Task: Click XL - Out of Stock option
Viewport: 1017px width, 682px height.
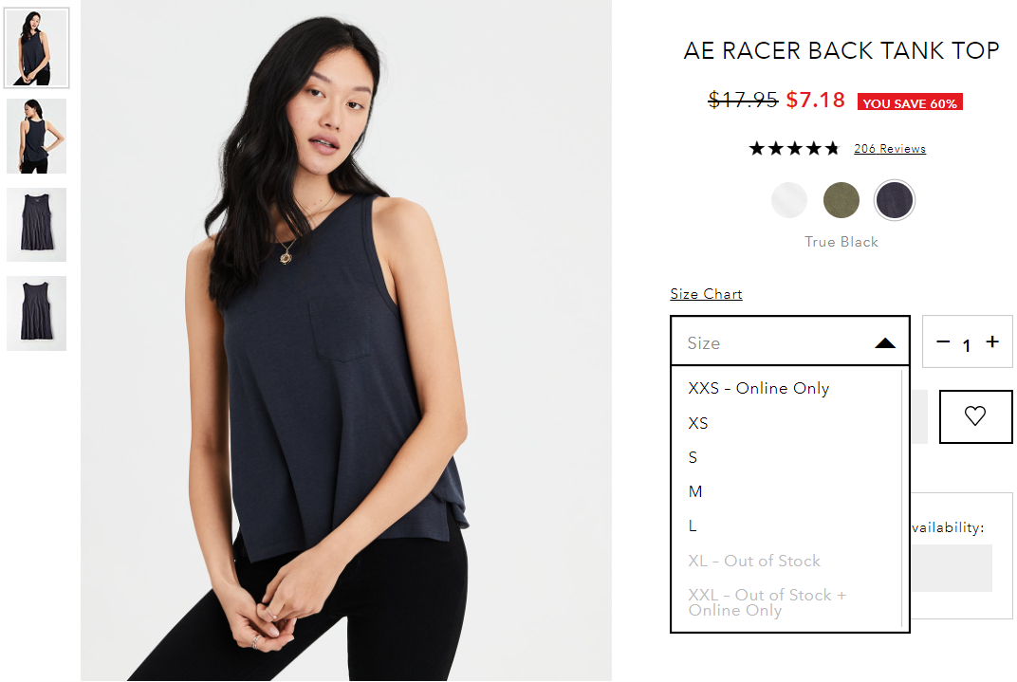Action: click(x=786, y=561)
